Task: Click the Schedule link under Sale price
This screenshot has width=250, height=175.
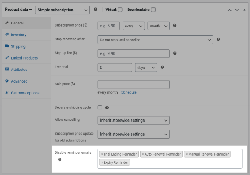Action: pos(129,92)
